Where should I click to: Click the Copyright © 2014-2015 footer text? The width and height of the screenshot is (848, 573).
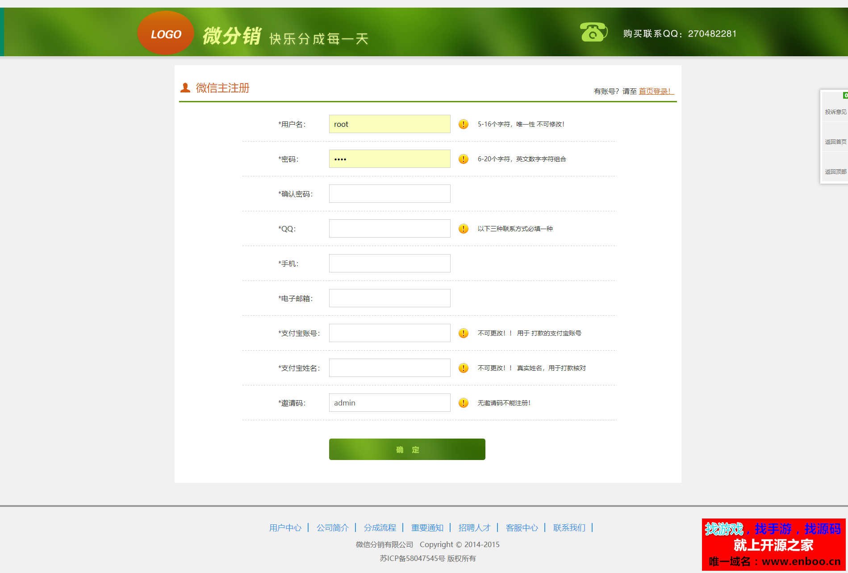click(460, 544)
